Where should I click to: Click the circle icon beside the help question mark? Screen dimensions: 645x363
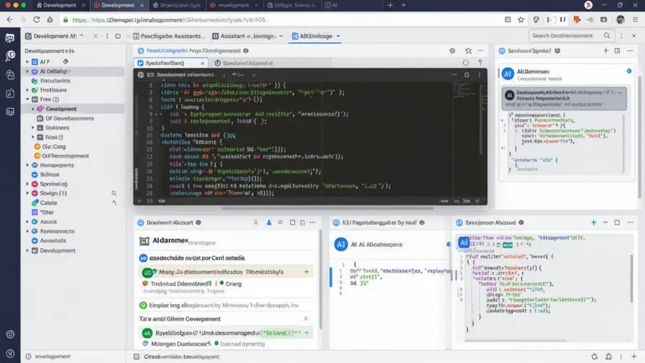click(465, 62)
